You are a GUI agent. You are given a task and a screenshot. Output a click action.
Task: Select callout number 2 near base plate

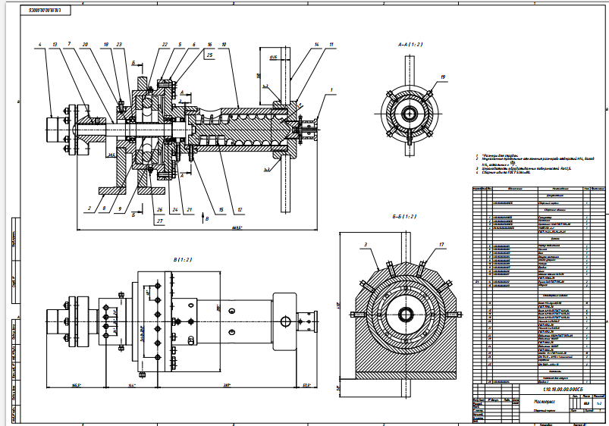(x=89, y=208)
